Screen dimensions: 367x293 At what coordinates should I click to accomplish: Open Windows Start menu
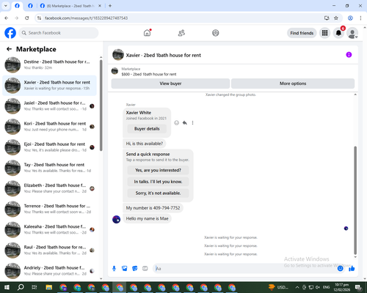7,287
